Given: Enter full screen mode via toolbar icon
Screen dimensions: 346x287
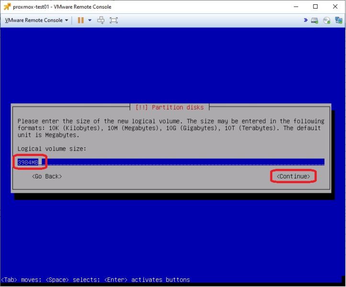Looking at the screenshot, I should click(113, 20).
